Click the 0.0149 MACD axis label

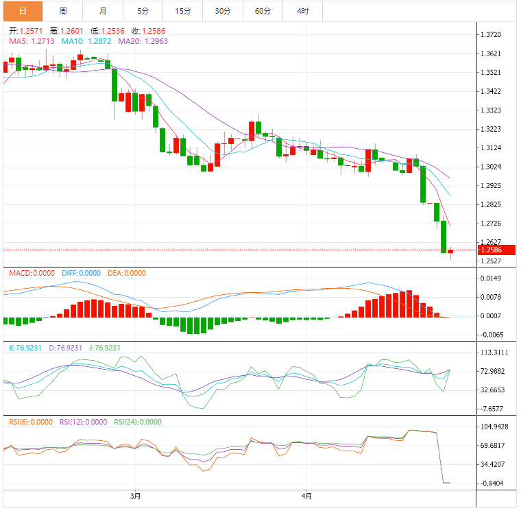pos(491,278)
